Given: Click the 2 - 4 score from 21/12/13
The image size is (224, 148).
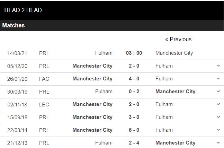Looking at the screenshot, I should [134, 143].
